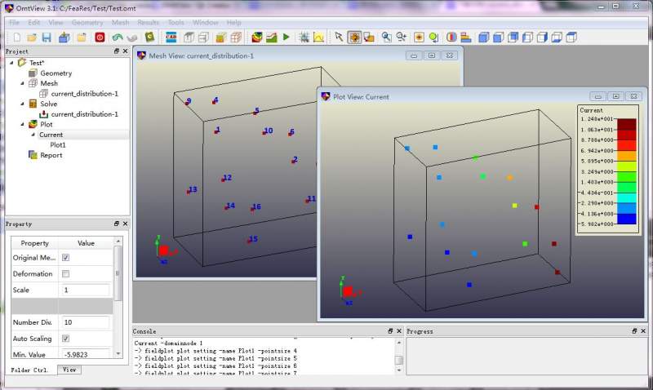The image size is (653, 390).
Task: Click the Property panel vertical scrollbar
Action: click(118, 298)
